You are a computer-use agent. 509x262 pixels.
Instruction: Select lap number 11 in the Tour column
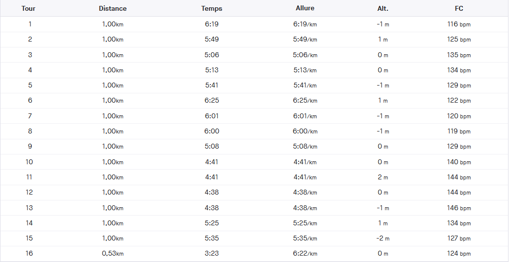click(x=29, y=177)
